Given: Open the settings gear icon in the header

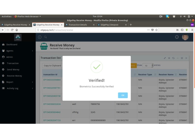Looking at the screenshot, I should pyautogui.click(x=177, y=37).
